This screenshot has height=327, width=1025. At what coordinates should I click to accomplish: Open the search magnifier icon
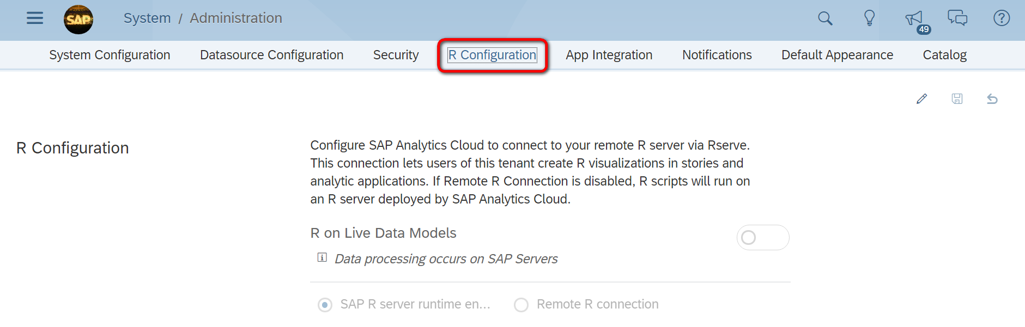pyautogui.click(x=825, y=18)
